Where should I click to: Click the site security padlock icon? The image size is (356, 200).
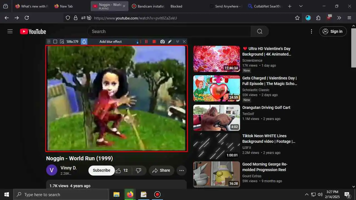[75, 18]
